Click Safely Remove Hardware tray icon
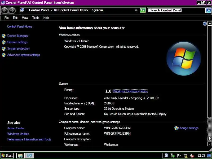Viewport: 212px width, 159px height. (173, 156)
